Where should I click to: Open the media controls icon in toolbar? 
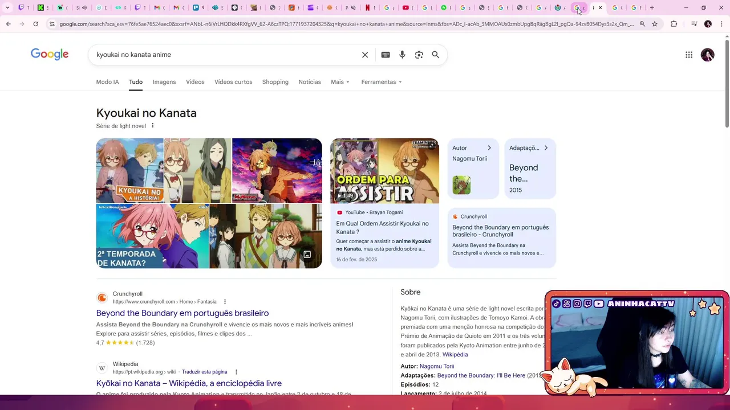[x=694, y=24]
